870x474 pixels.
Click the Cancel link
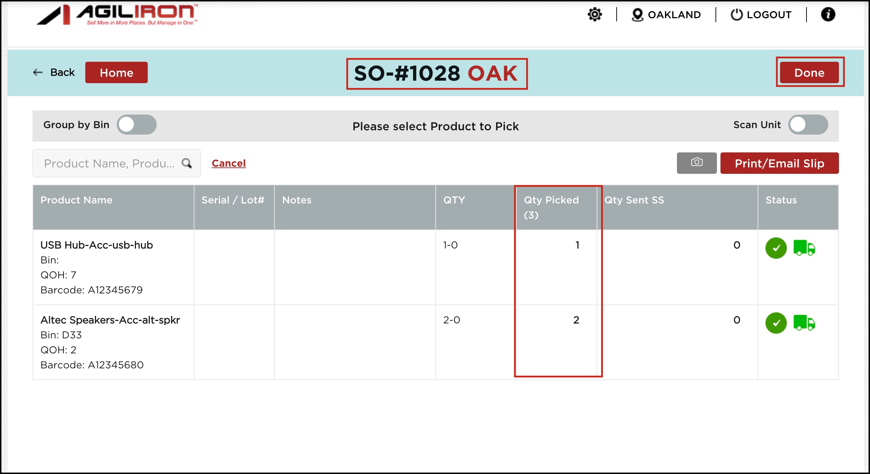(228, 163)
